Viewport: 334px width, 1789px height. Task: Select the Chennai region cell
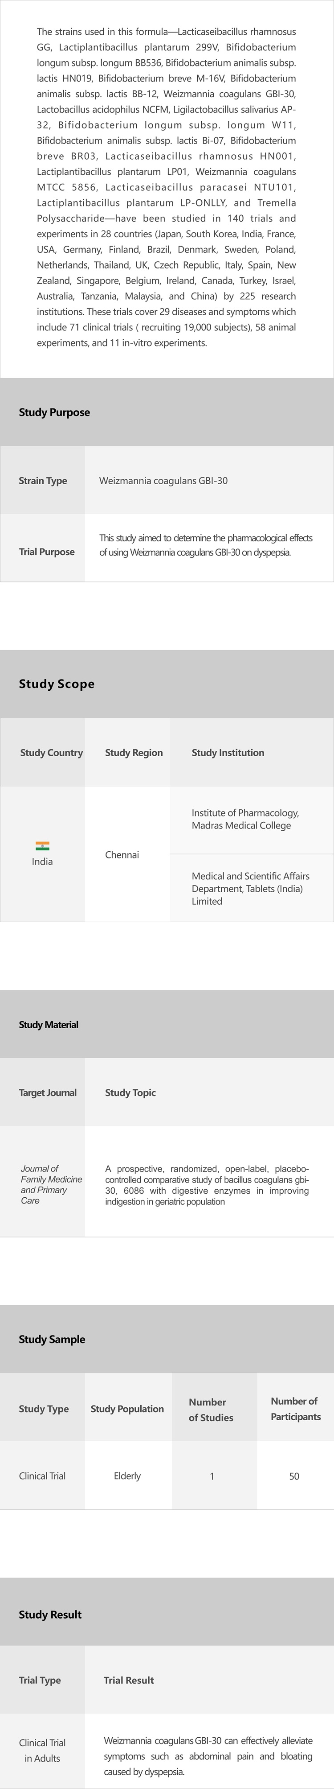click(x=122, y=854)
